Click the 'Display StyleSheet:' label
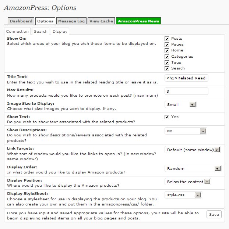Image resolution: width=229 pixels, height=229 pixels. pos(28,193)
